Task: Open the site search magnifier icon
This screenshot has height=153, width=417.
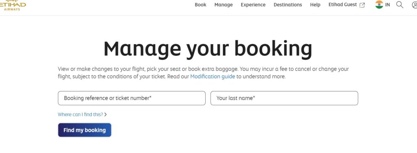Action: 400,4
